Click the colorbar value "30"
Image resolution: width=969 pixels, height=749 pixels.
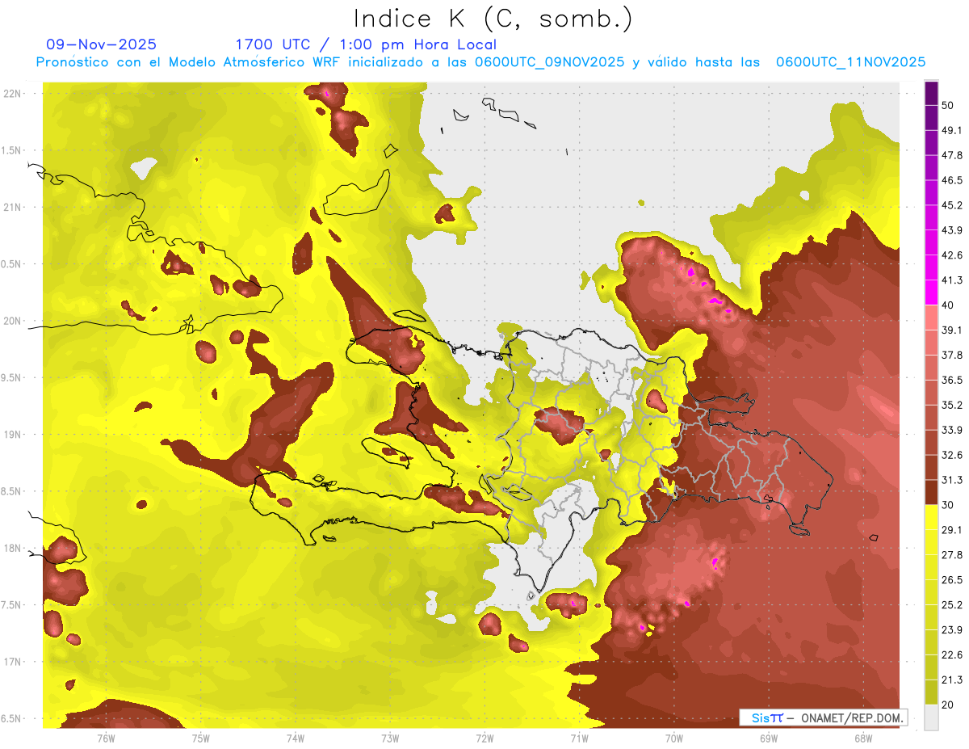[948, 505]
